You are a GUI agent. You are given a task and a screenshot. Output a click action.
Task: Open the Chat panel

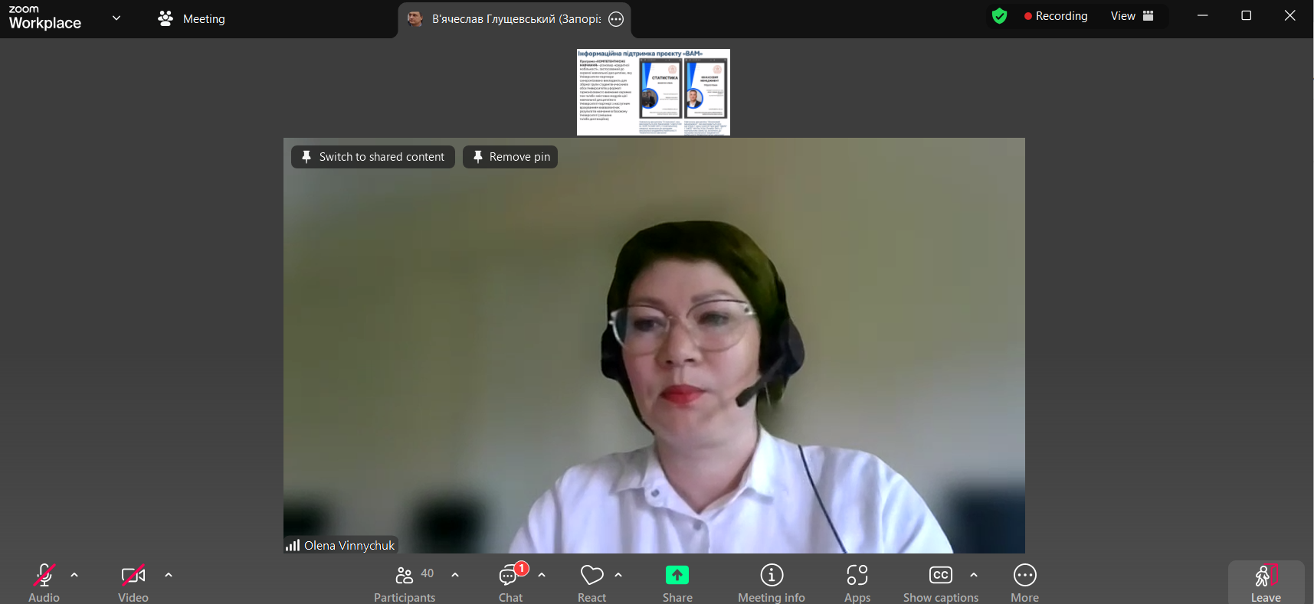pos(510,576)
